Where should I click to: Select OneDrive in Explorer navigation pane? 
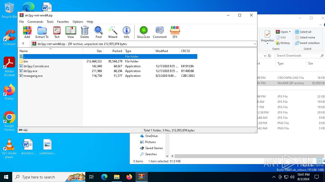[151, 136]
